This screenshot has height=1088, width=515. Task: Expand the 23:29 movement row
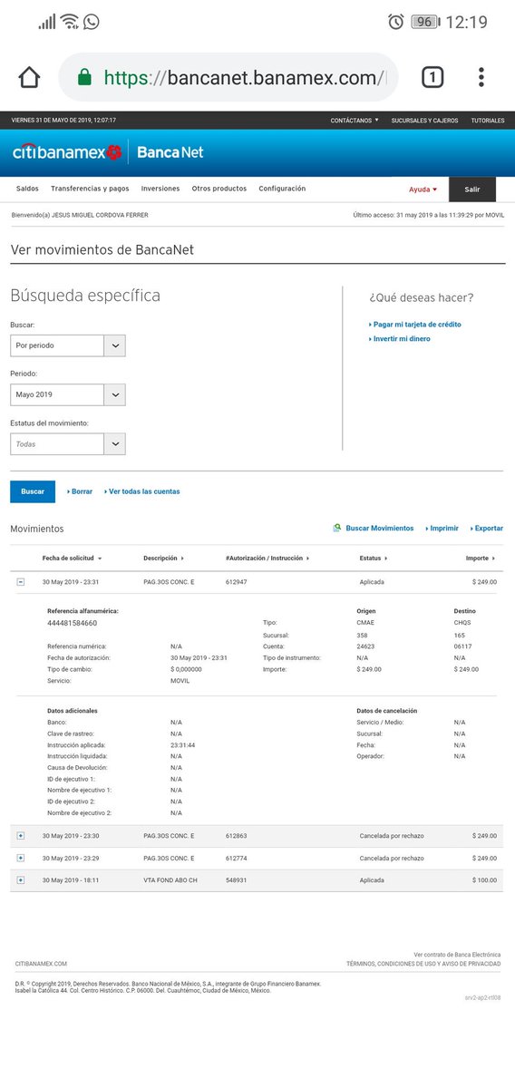click(21, 858)
